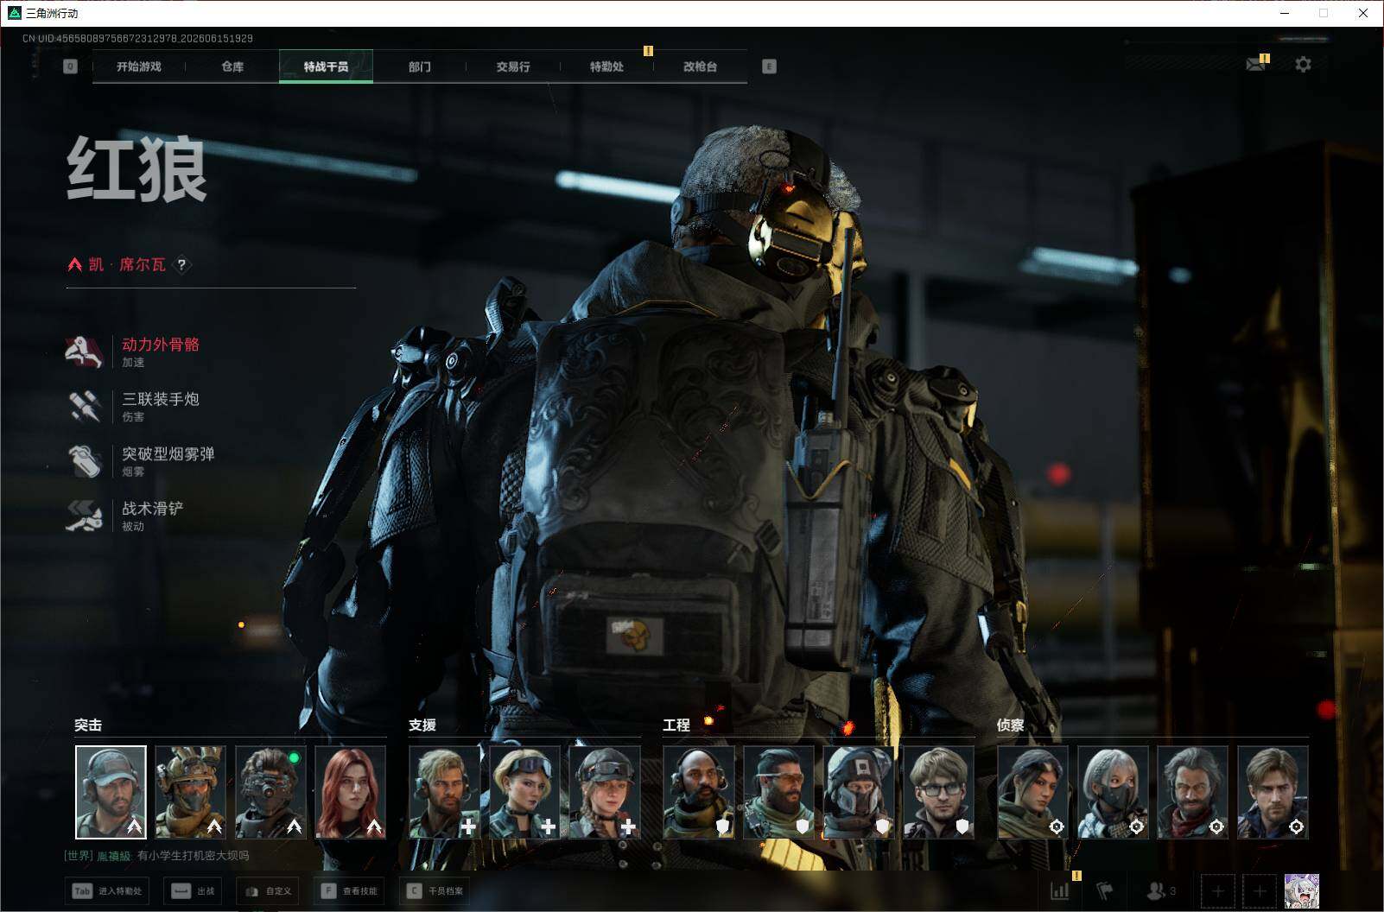This screenshot has width=1384, height=912.
Task: Click the 三角洲行动 title bar app icon
Action: [x=14, y=13]
